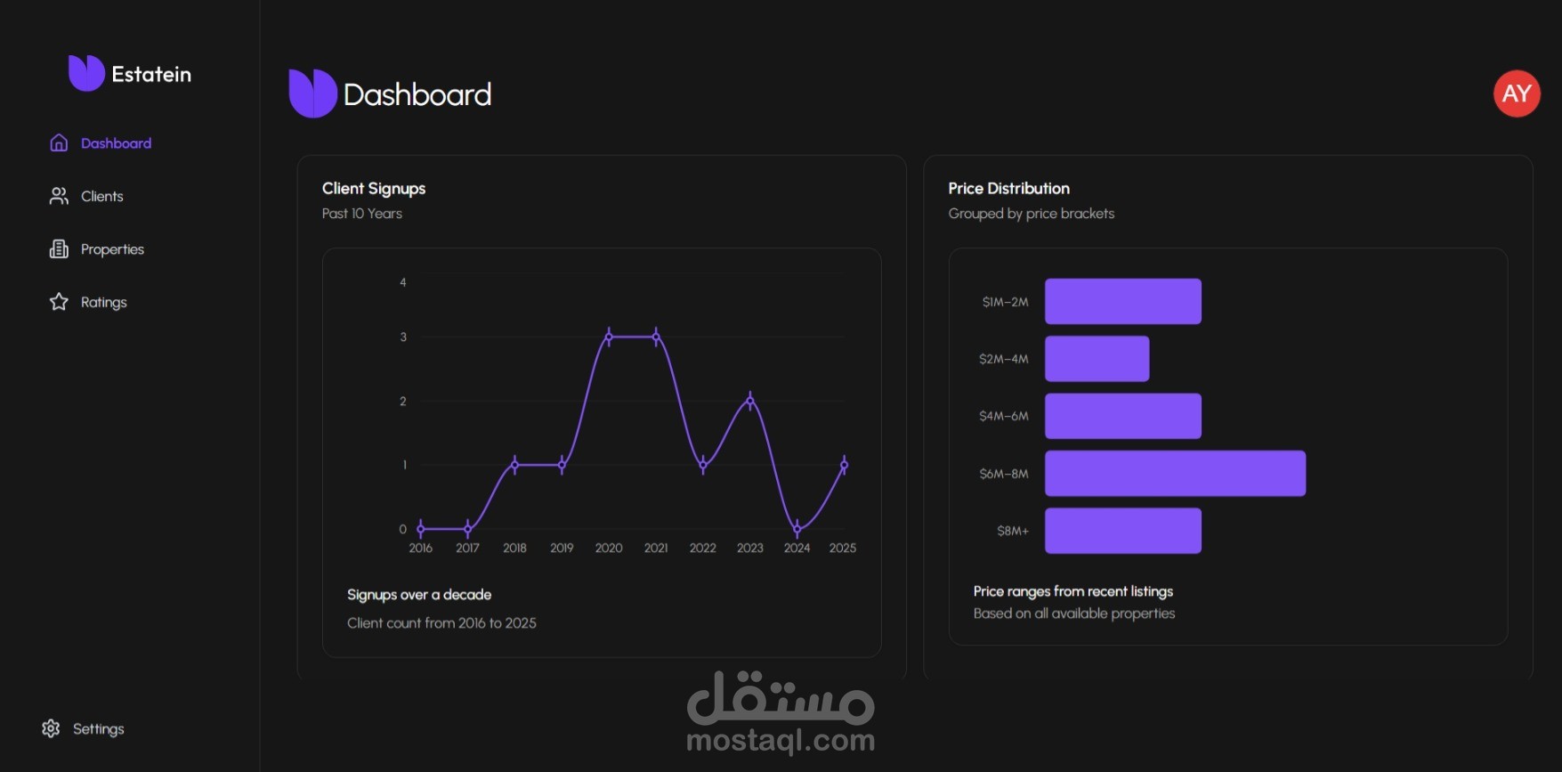The height and width of the screenshot is (772, 1562).
Task: Click the Dashboard home icon
Action: point(59,142)
